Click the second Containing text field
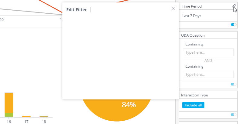Image resolution: width=238 pixels, height=124 pixels. pos(208,74)
